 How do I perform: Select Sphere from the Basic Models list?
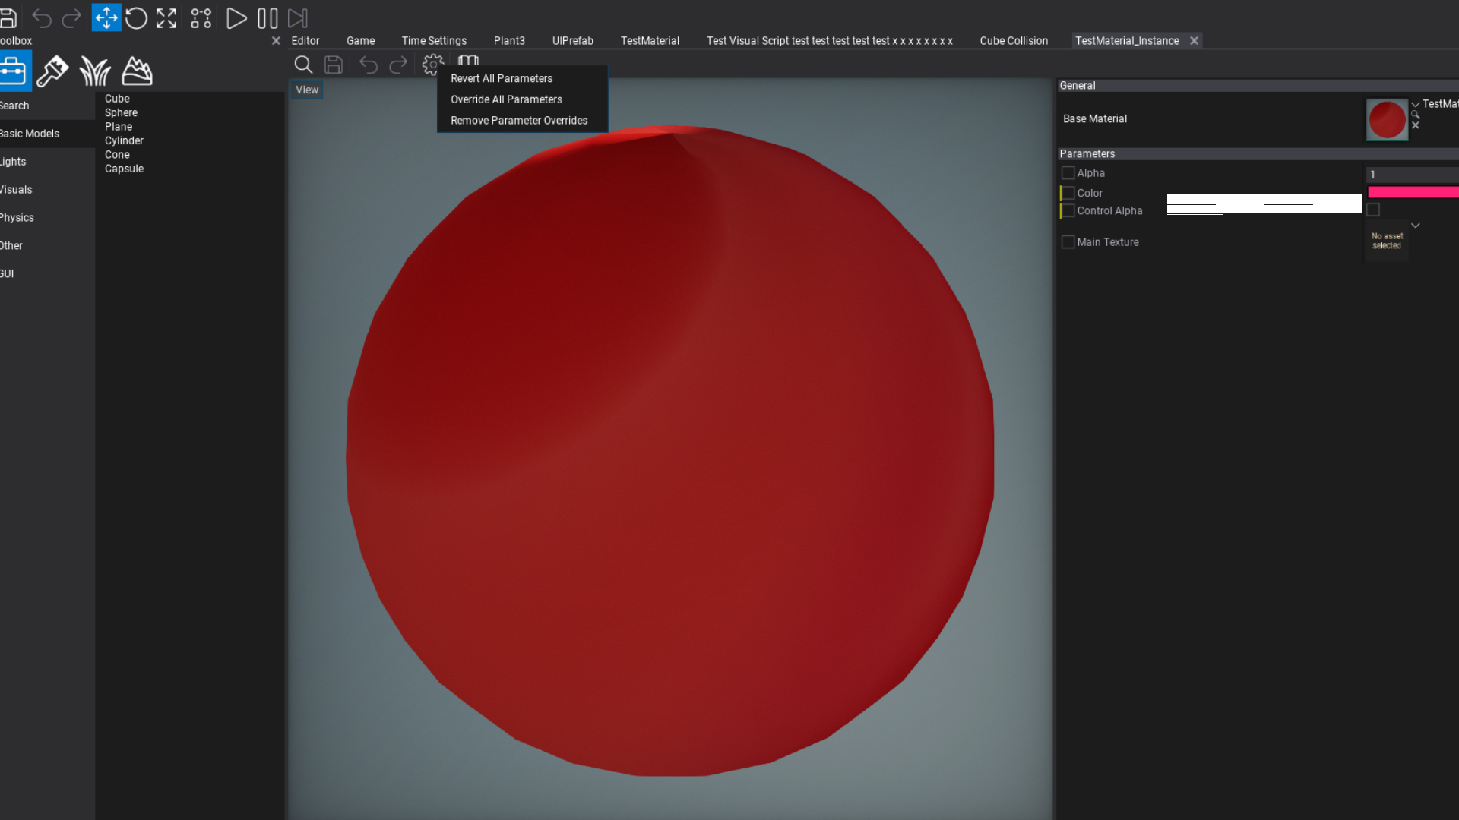(121, 112)
